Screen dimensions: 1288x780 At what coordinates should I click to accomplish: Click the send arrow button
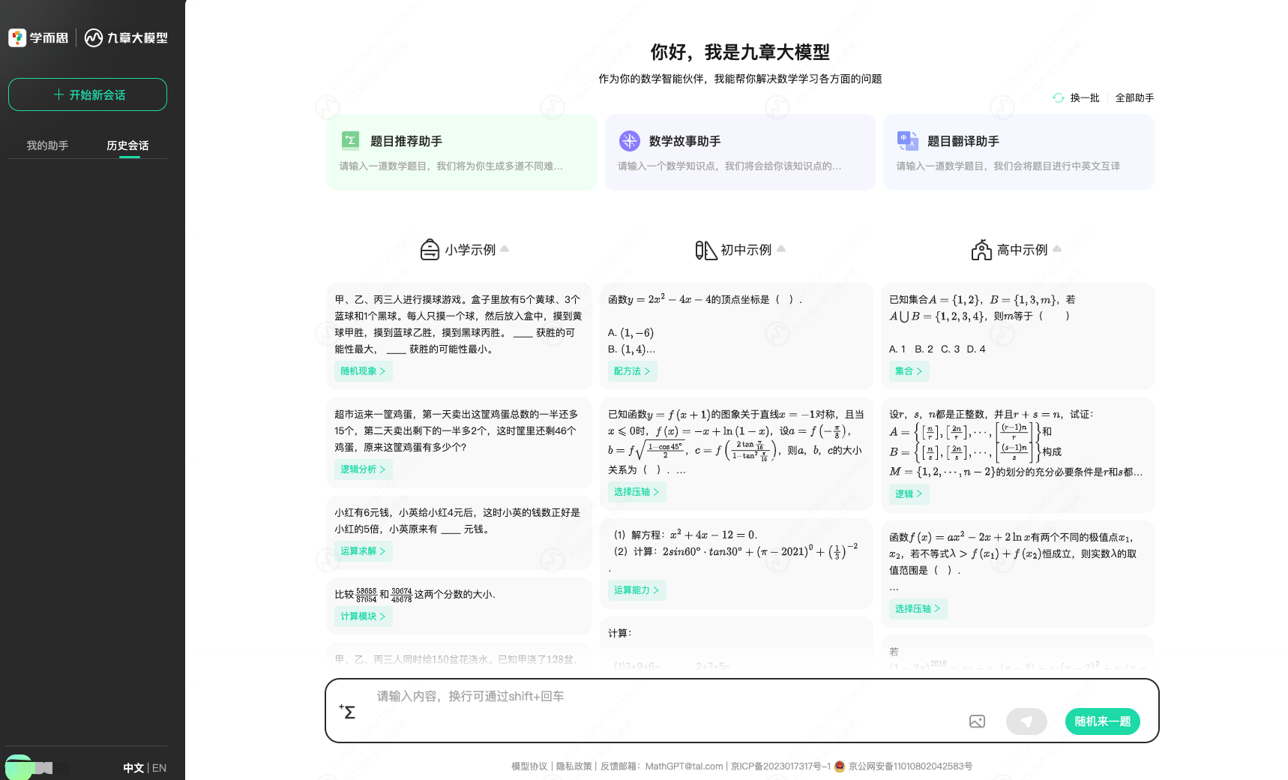coord(1026,721)
